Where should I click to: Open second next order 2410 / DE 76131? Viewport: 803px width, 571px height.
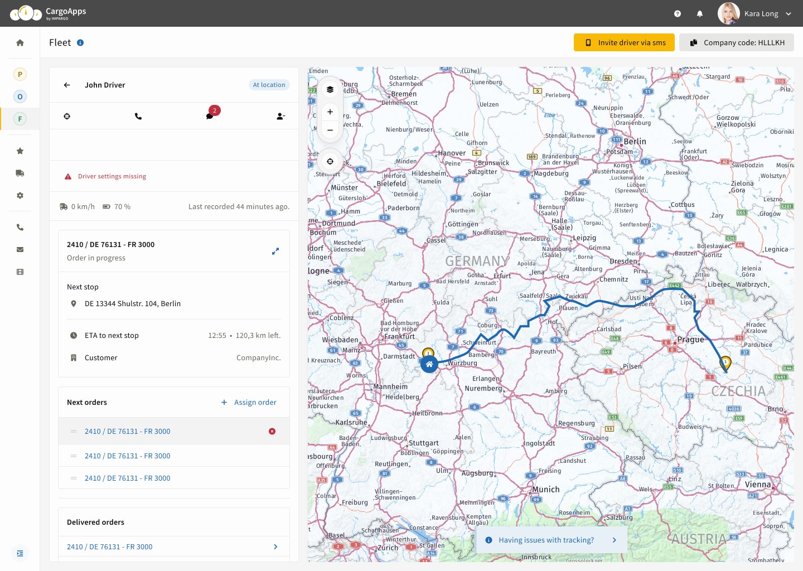[x=128, y=456]
